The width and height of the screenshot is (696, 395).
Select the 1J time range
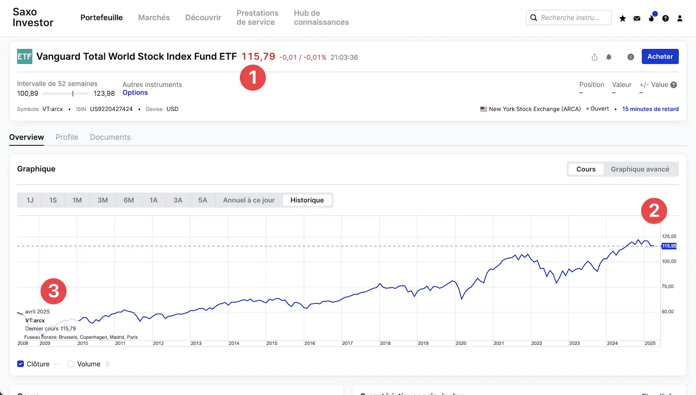tap(30, 200)
